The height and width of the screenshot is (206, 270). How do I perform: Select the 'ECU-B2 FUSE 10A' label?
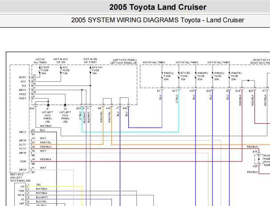tap(185, 76)
